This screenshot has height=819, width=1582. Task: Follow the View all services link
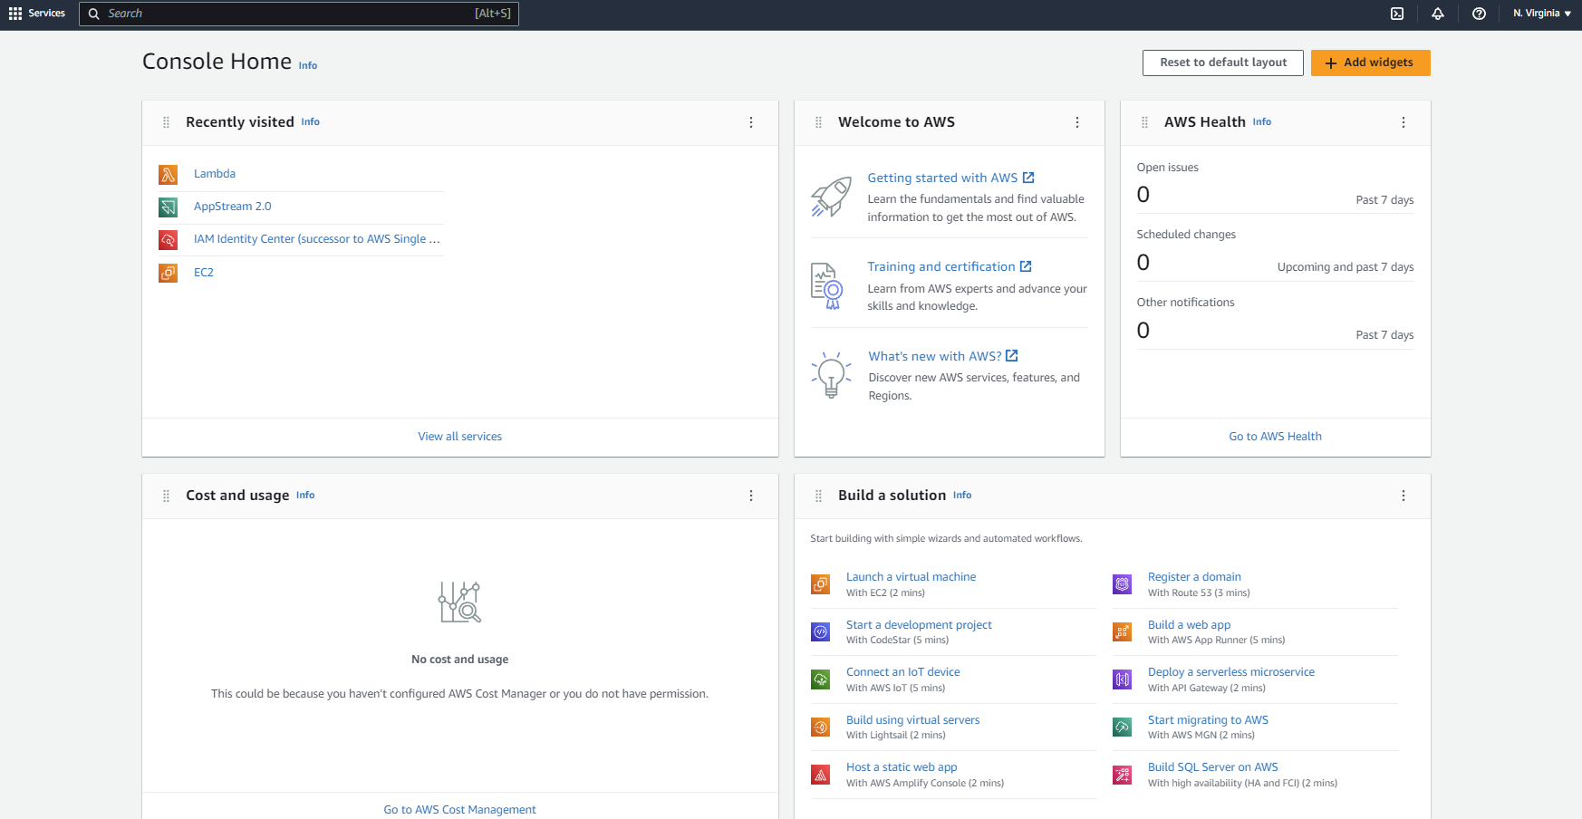click(x=459, y=436)
